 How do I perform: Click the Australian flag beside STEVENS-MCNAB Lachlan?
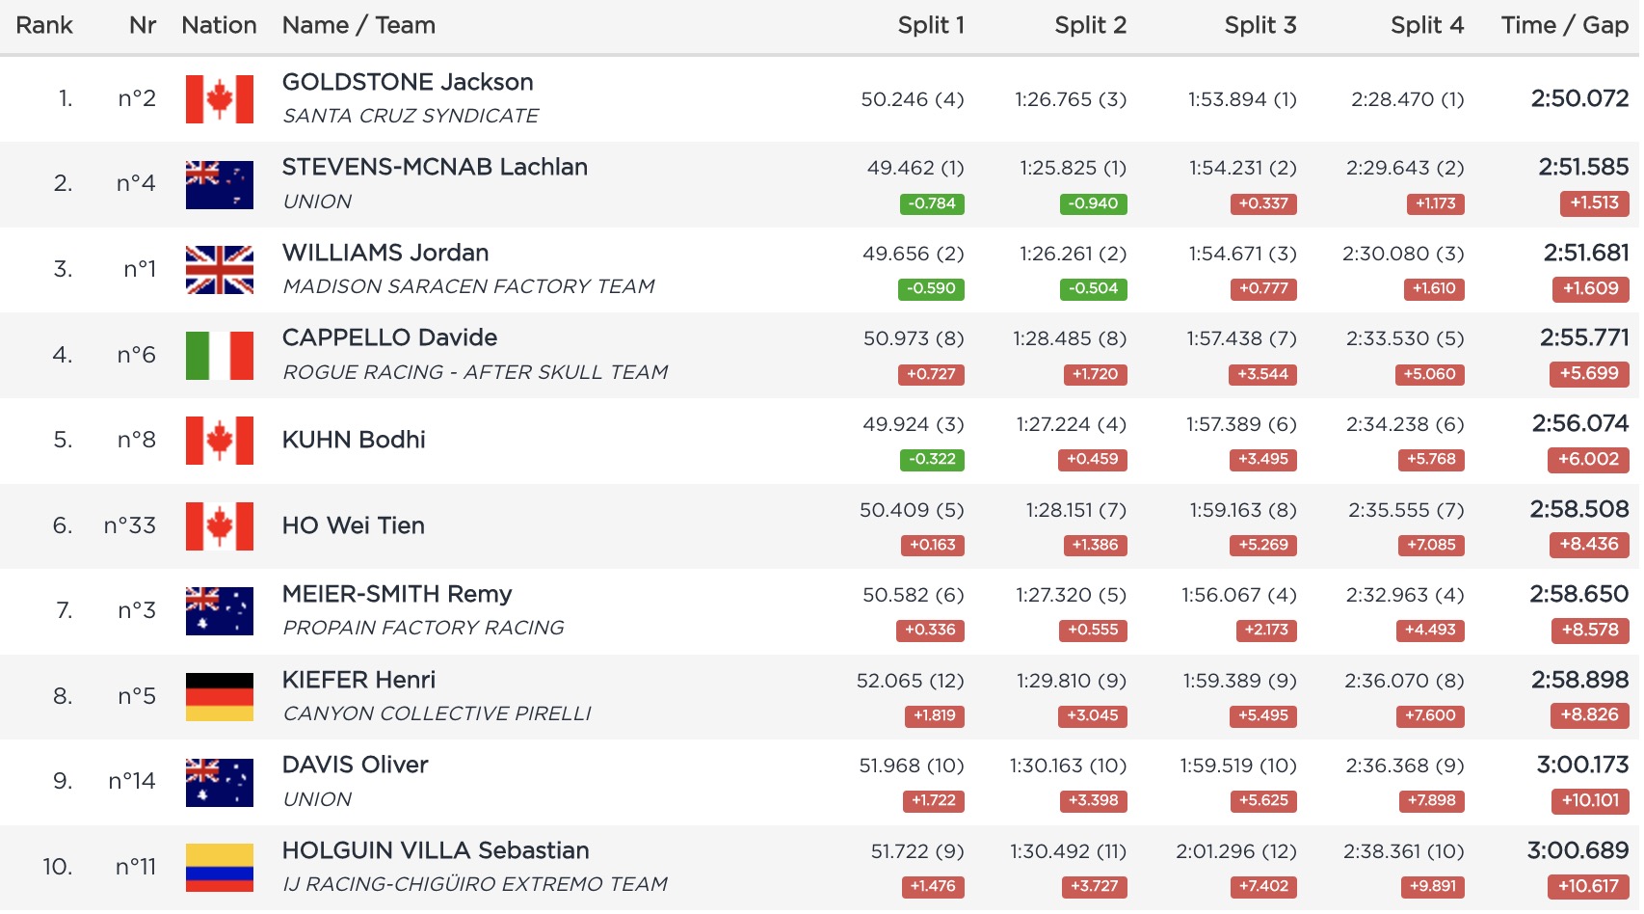(x=220, y=184)
